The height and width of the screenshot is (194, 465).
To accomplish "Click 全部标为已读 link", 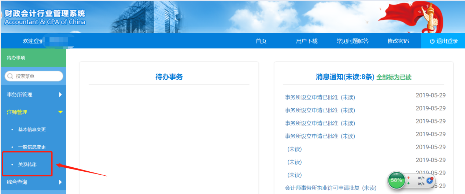I will coord(394,77).
